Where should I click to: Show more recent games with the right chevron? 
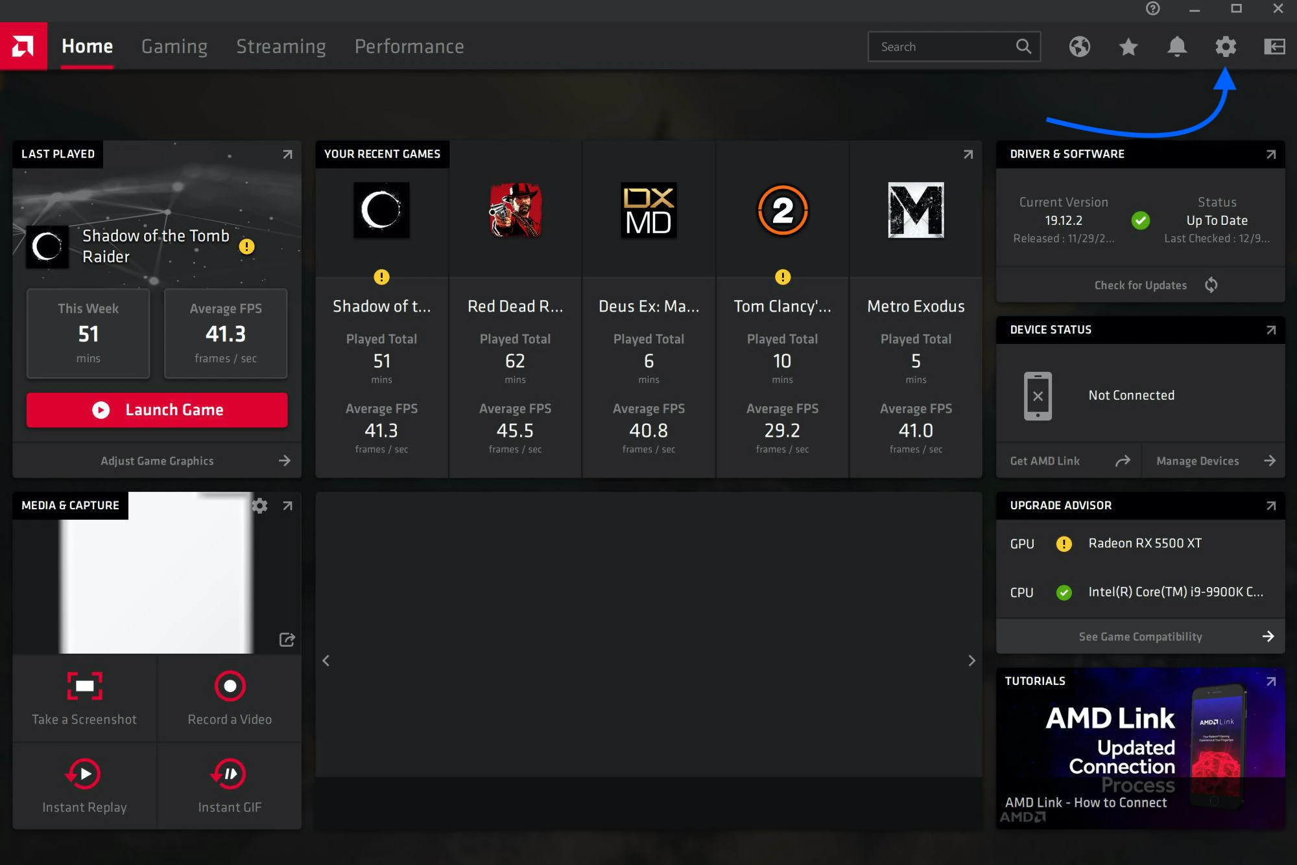coord(972,660)
